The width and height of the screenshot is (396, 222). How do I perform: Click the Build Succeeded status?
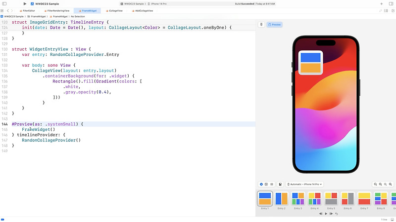pyautogui.click(x=254, y=4)
